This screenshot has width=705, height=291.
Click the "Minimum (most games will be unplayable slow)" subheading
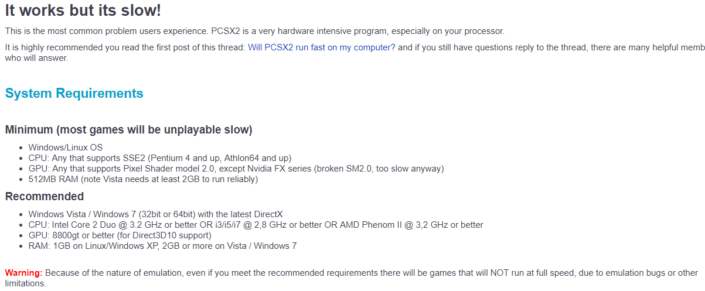click(x=128, y=129)
